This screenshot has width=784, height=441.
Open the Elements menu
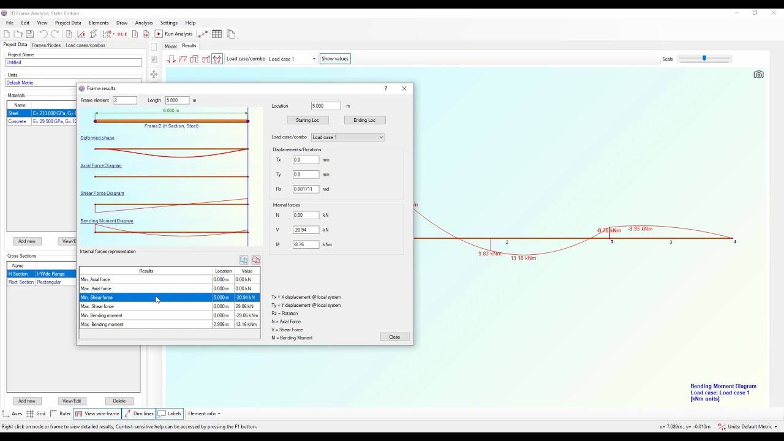click(x=99, y=23)
